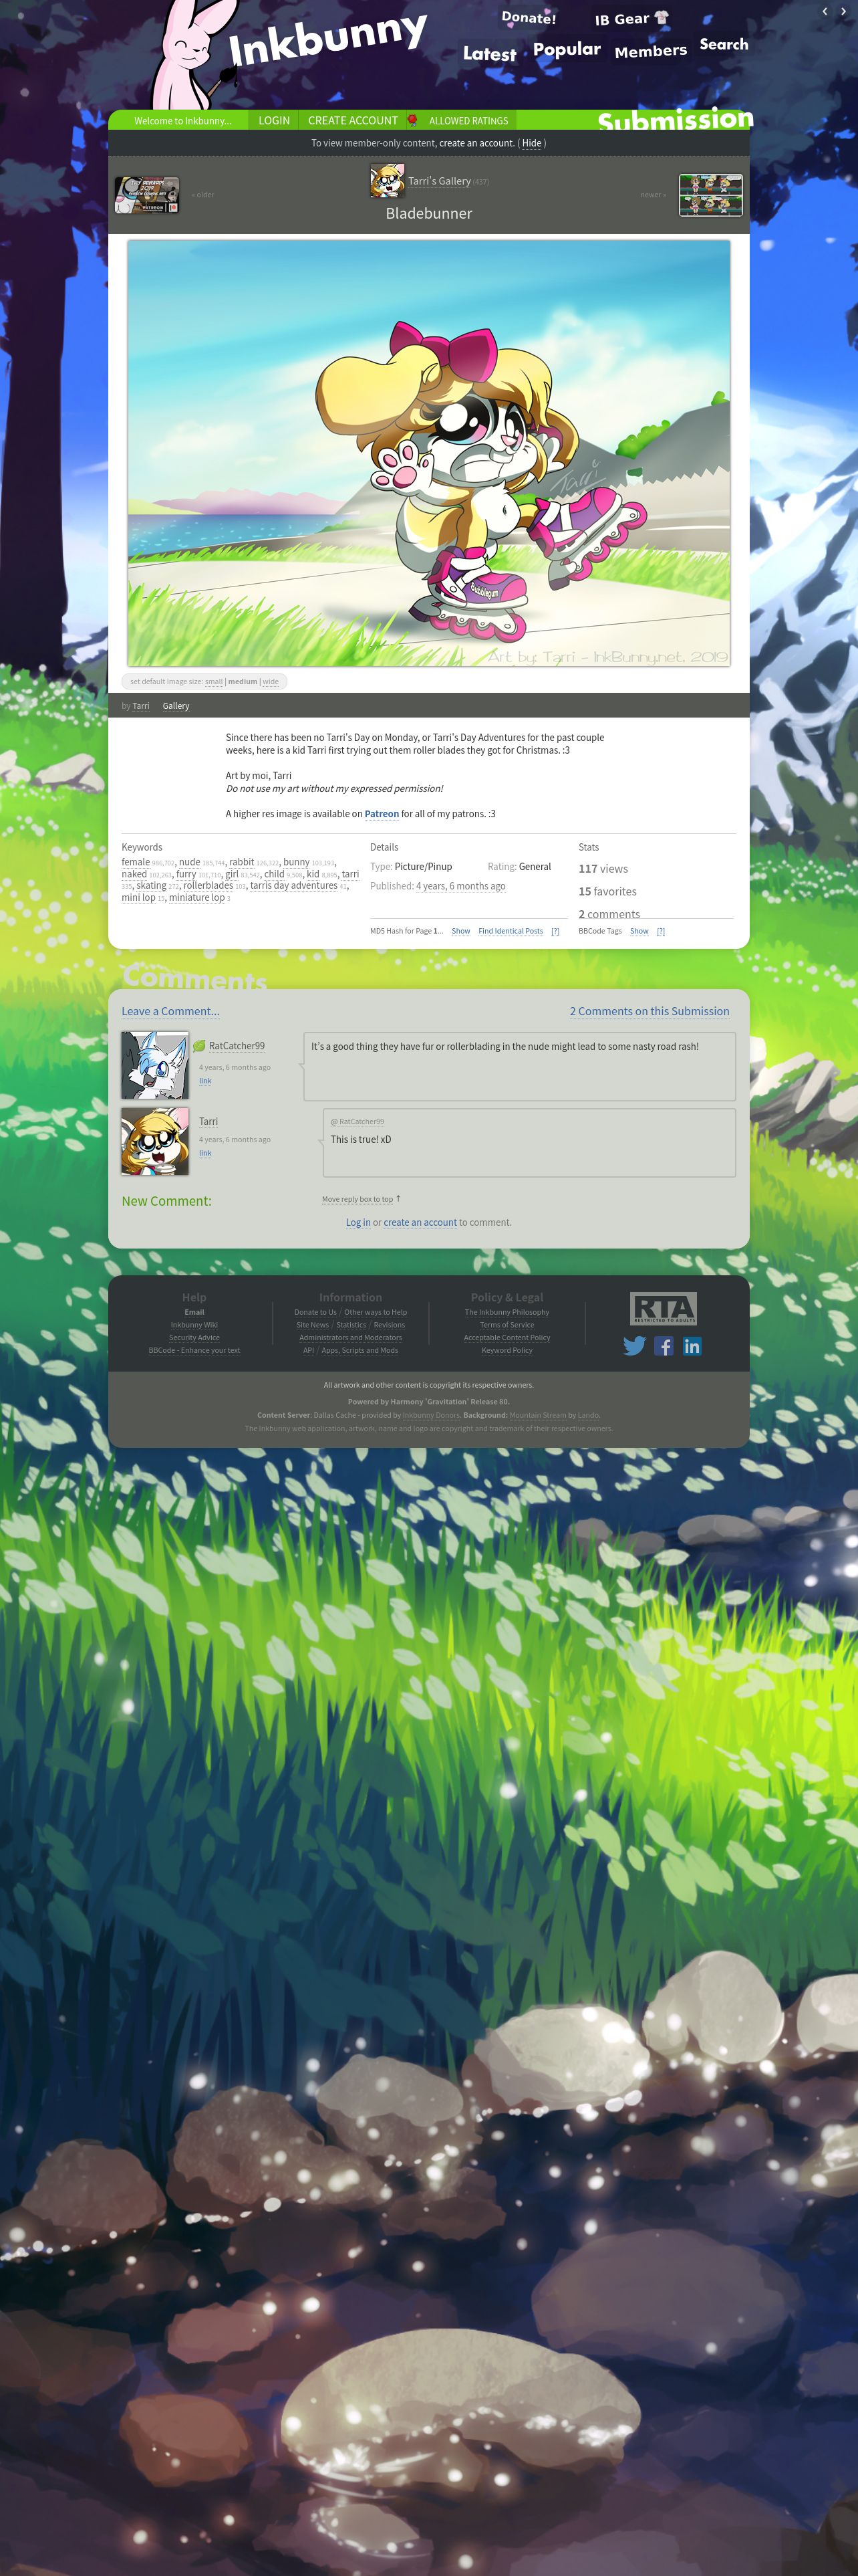
Task: Click the 'newer' navigation link
Action: [x=654, y=195]
